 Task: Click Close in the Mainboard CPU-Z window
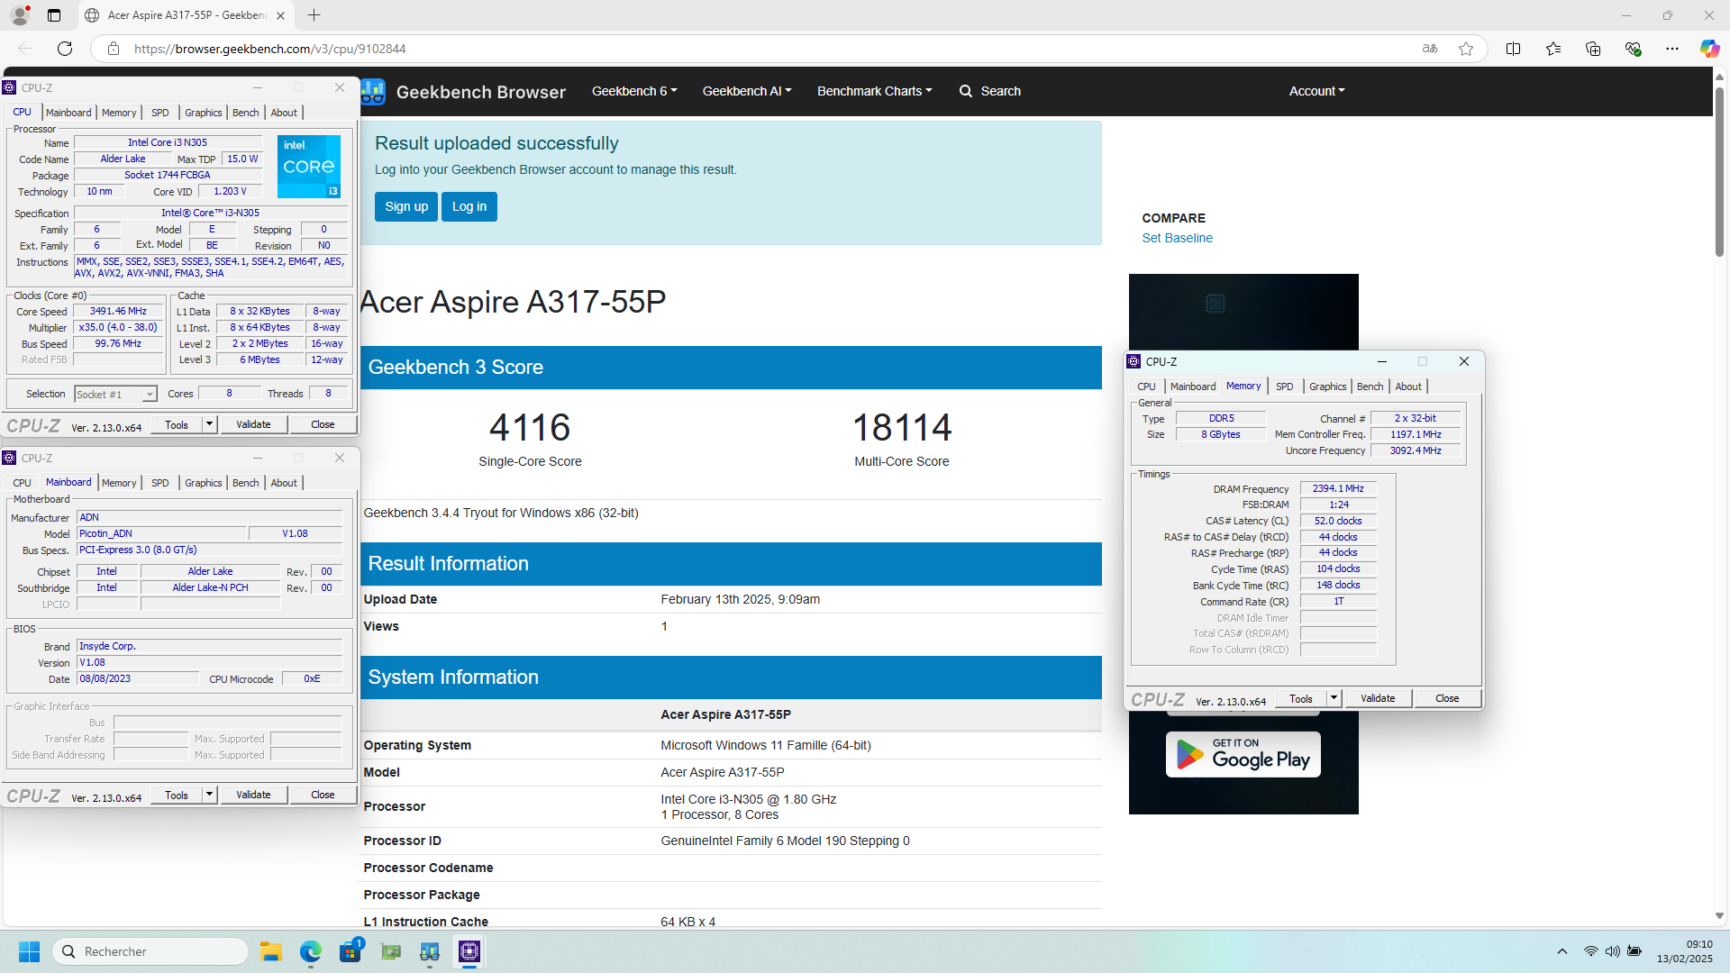pos(323,795)
